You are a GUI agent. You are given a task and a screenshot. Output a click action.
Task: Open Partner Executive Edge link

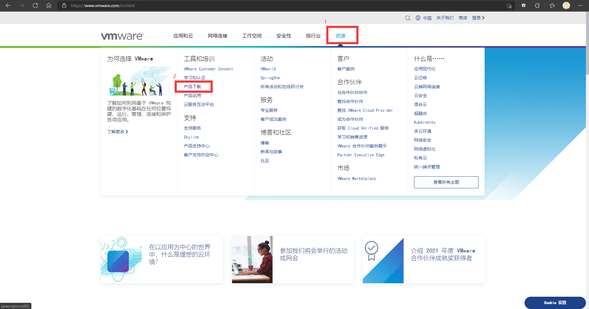(x=361, y=155)
